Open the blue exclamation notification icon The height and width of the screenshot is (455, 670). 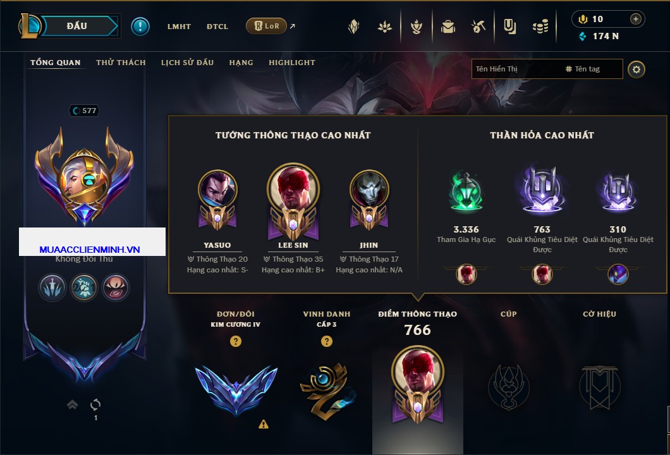(x=140, y=27)
